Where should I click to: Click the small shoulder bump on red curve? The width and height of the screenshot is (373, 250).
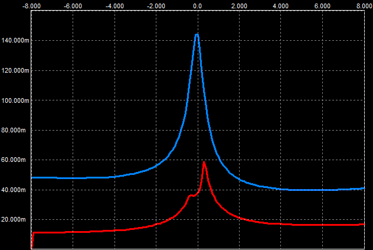191,196
